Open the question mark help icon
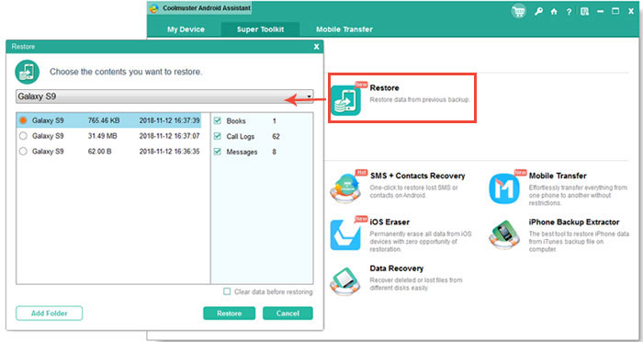The image size is (643, 342). [x=569, y=12]
